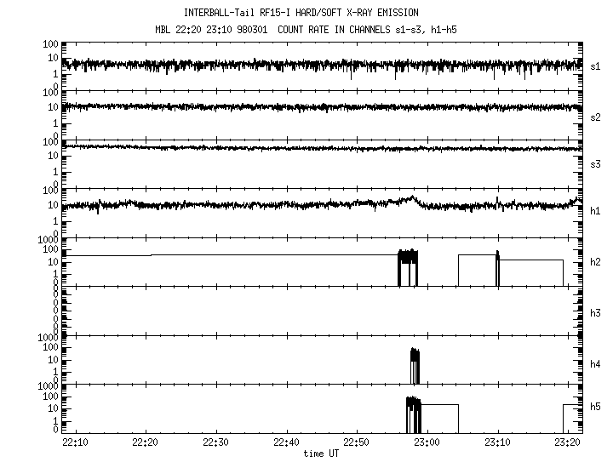Click the 23:20 time axis label
Image resolution: width=613 pixels, height=468 pixels.
coord(567,442)
